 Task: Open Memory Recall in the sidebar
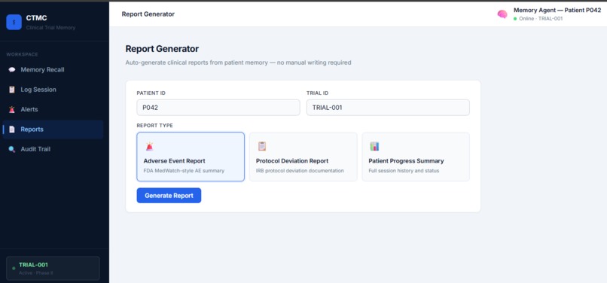coord(53,70)
